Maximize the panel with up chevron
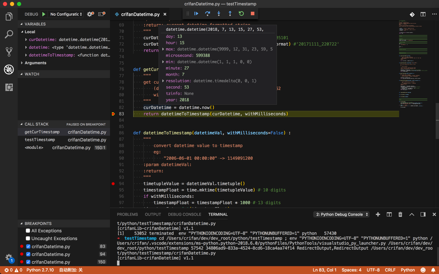Screen dimensions: 439x274 pyautogui.click(x=412, y=214)
